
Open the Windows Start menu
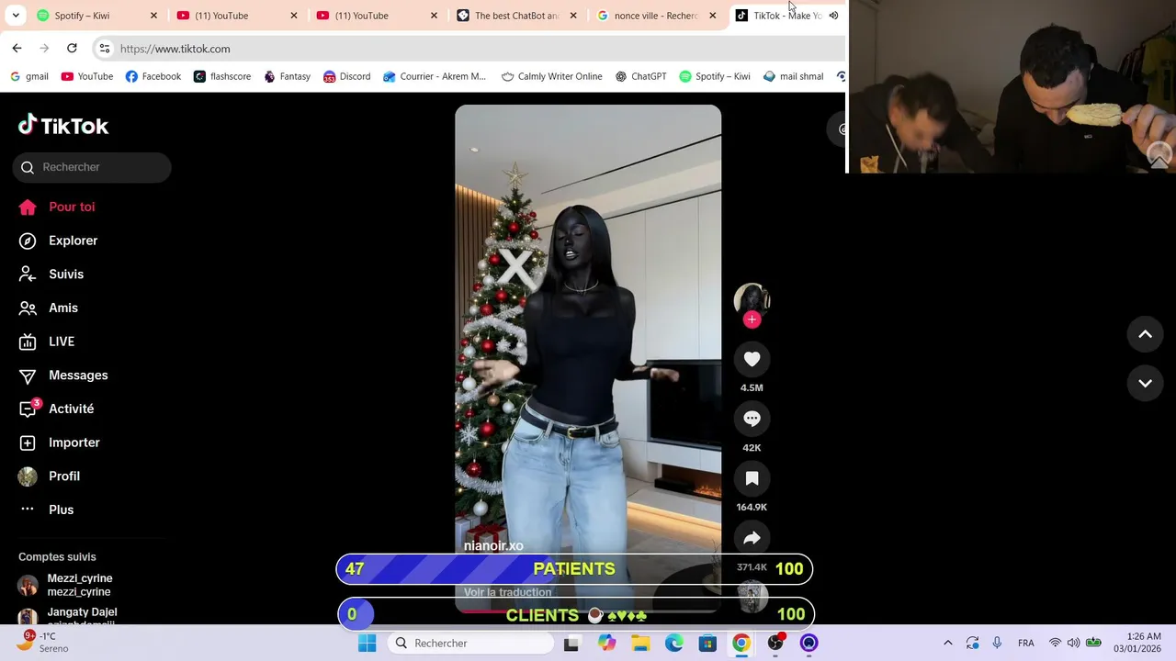click(x=367, y=643)
